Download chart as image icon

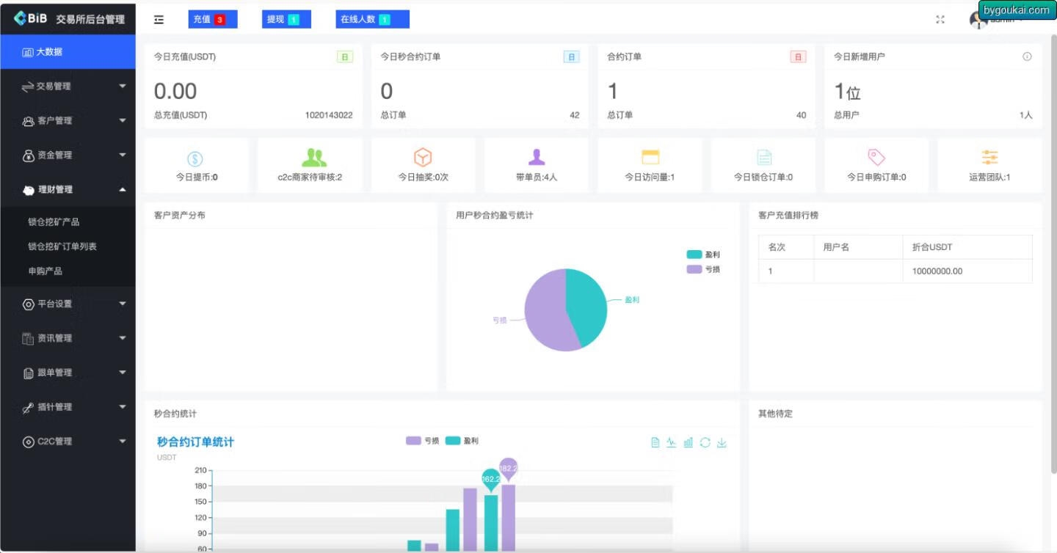(x=722, y=442)
